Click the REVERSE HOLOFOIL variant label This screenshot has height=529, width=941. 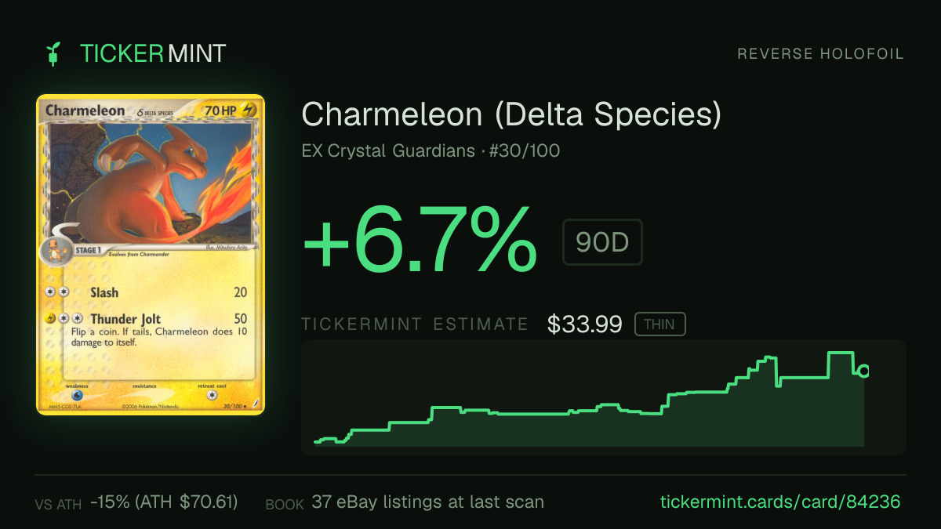point(821,54)
